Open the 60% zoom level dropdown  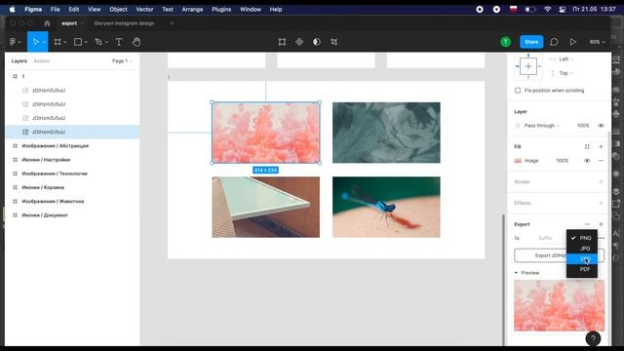coord(597,42)
